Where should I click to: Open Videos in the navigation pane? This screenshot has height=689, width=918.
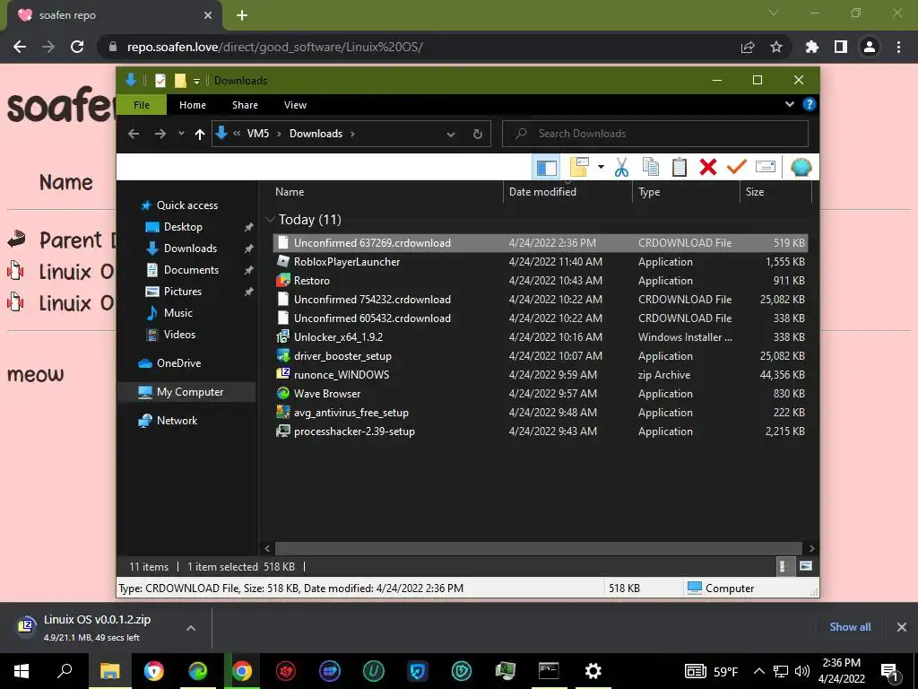[x=170, y=335]
